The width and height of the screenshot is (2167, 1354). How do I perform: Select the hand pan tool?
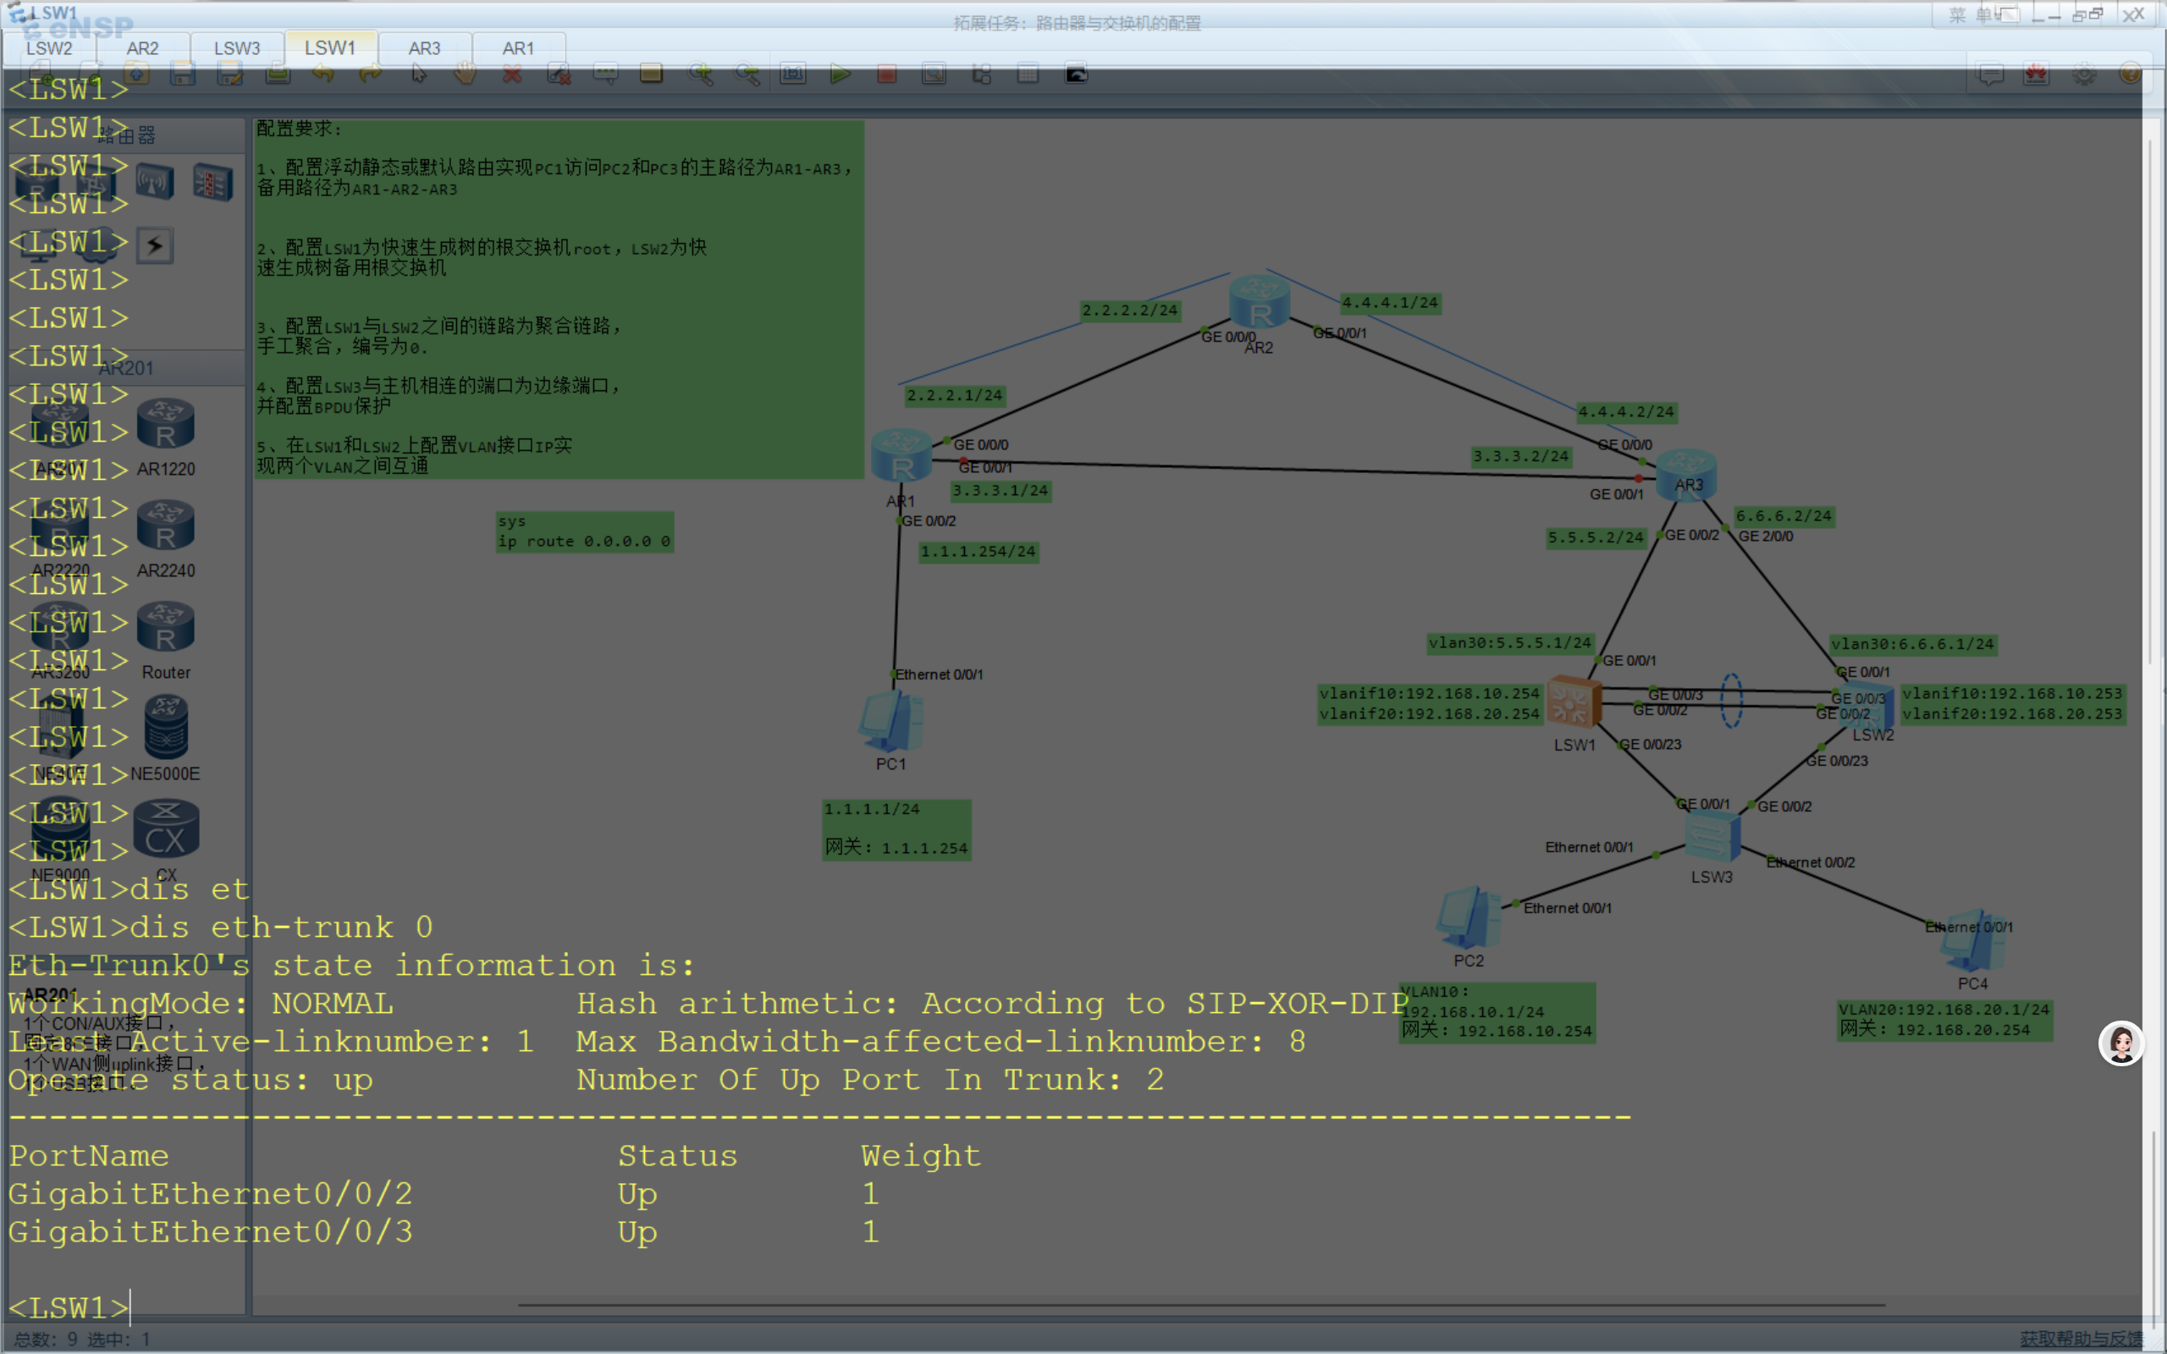[x=465, y=74]
